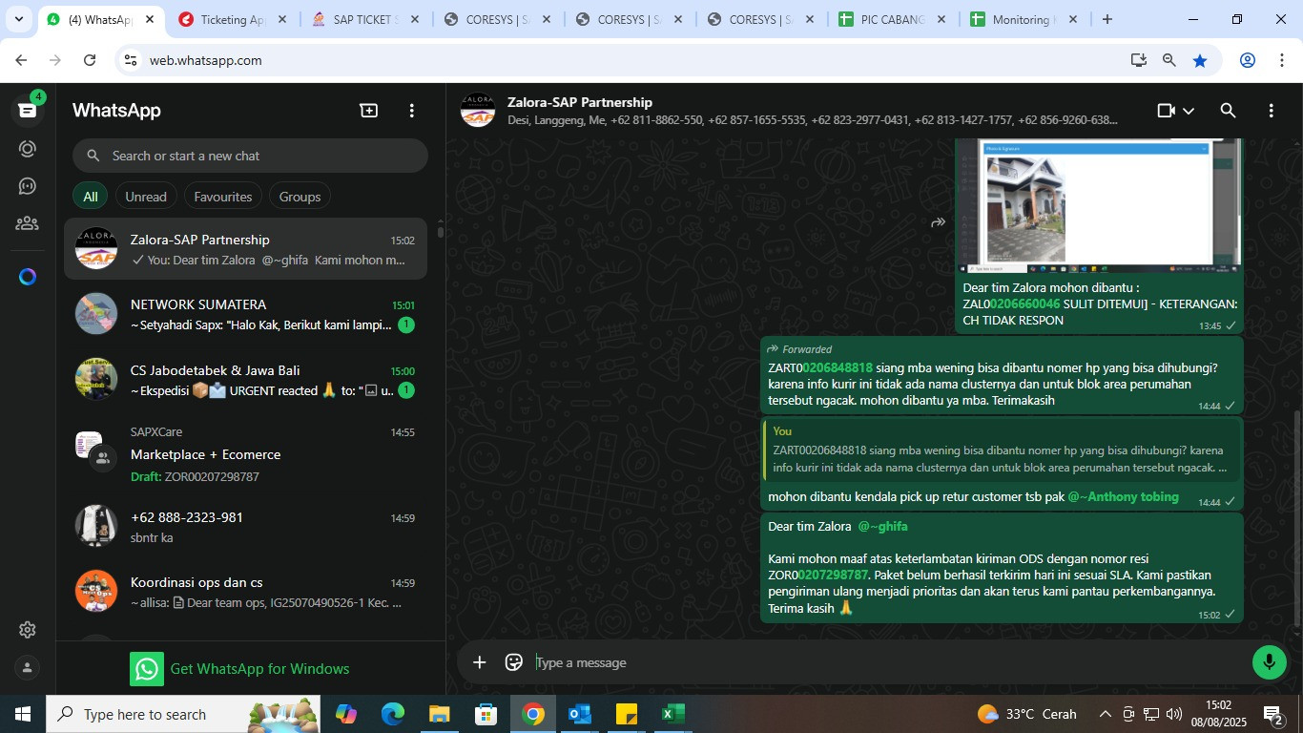Switch to the PIC CABANG browser tab
The height and width of the screenshot is (733, 1303).
(x=892, y=19)
